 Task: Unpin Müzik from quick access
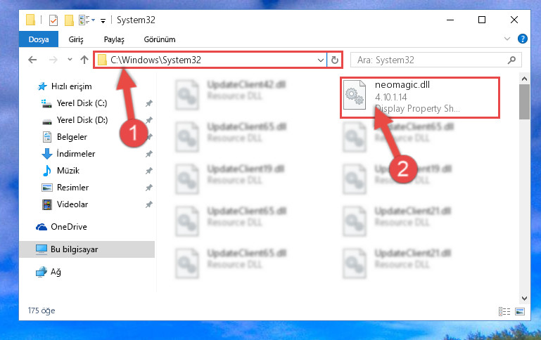tap(149, 171)
